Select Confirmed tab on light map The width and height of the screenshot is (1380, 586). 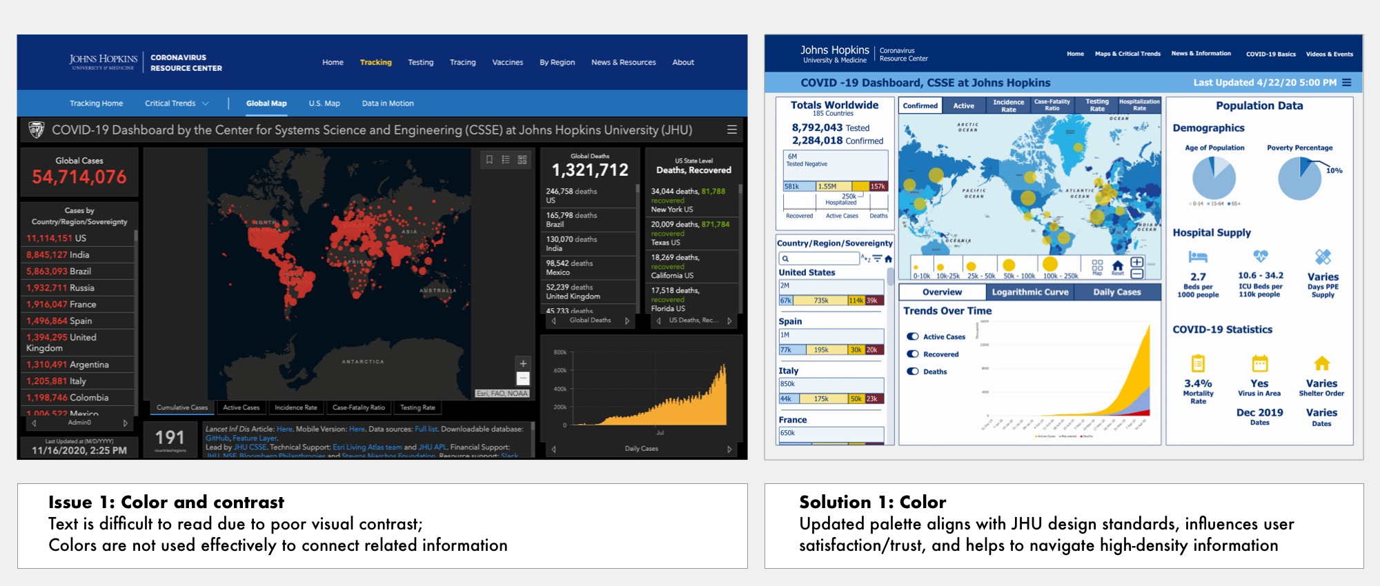click(x=920, y=105)
